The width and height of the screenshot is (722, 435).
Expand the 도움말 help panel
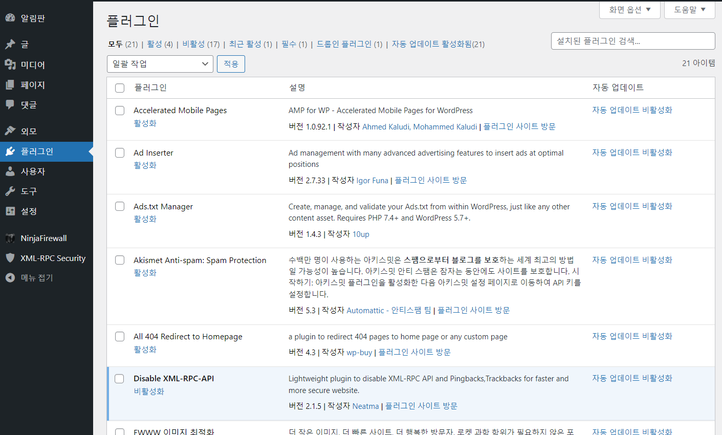(x=690, y=10)
